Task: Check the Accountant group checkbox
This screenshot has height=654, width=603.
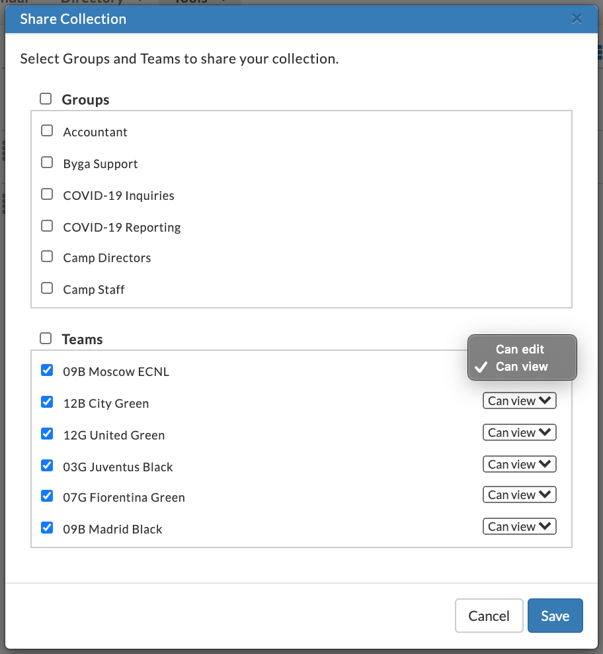Action: point(47,130)
